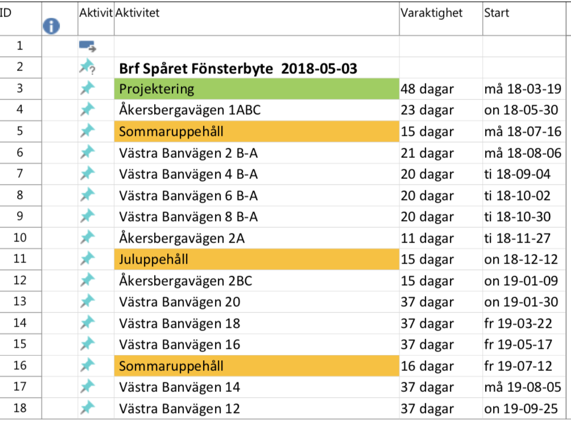This screenshot has height=426, width=571.
Task: Click the pin icon beside Västra Banvägen 20
Action: (x=87, y=302)
